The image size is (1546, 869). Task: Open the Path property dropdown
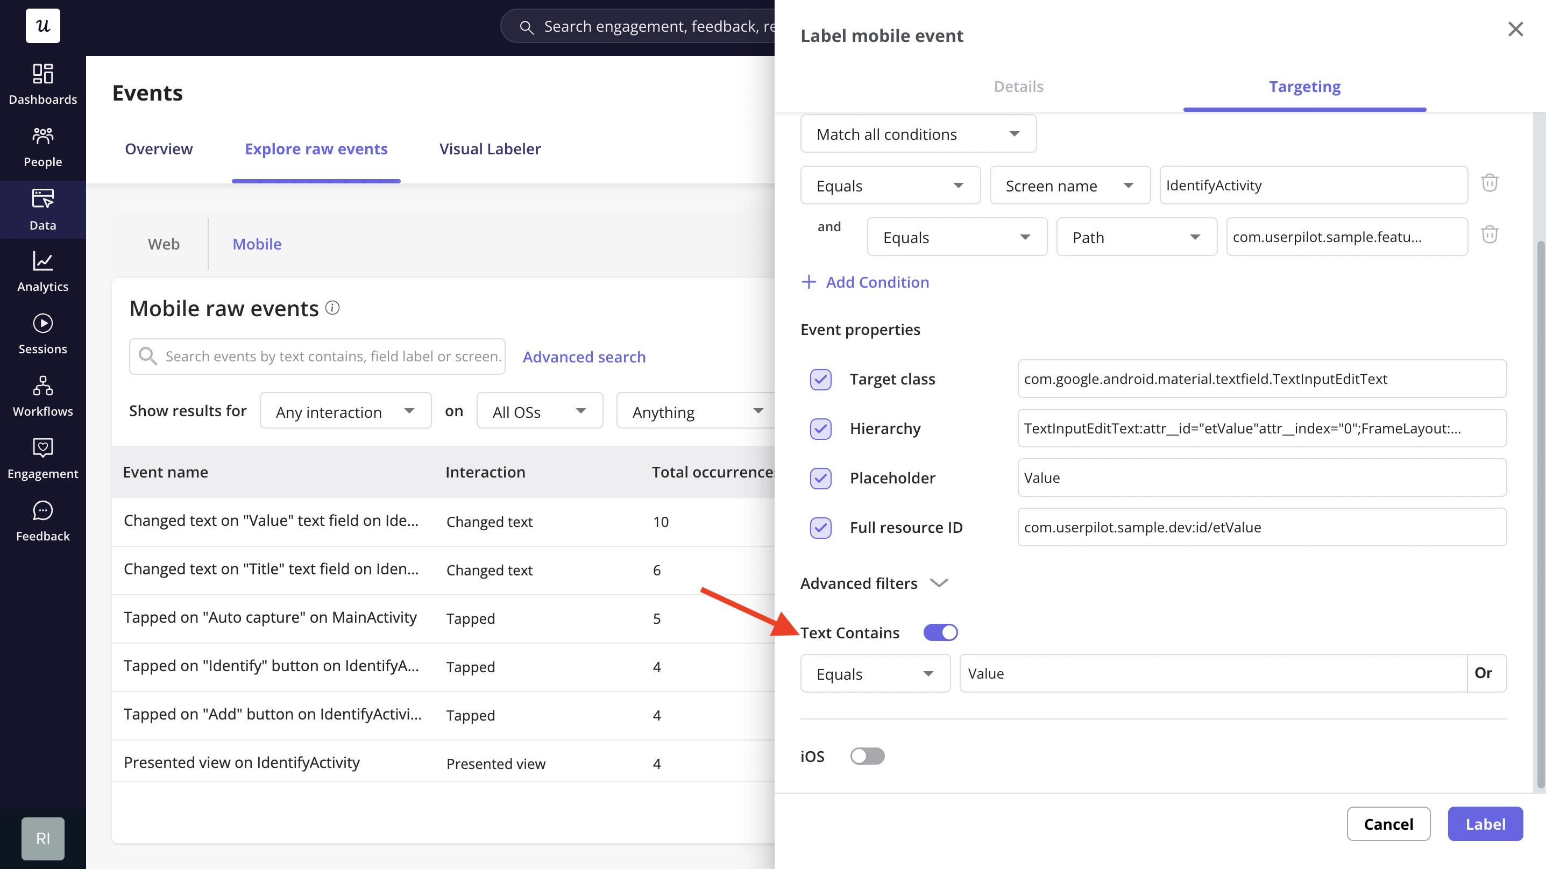(1136, 237)
